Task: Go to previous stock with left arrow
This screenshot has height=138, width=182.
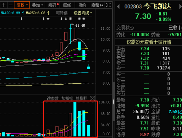Action: (118, 7)
